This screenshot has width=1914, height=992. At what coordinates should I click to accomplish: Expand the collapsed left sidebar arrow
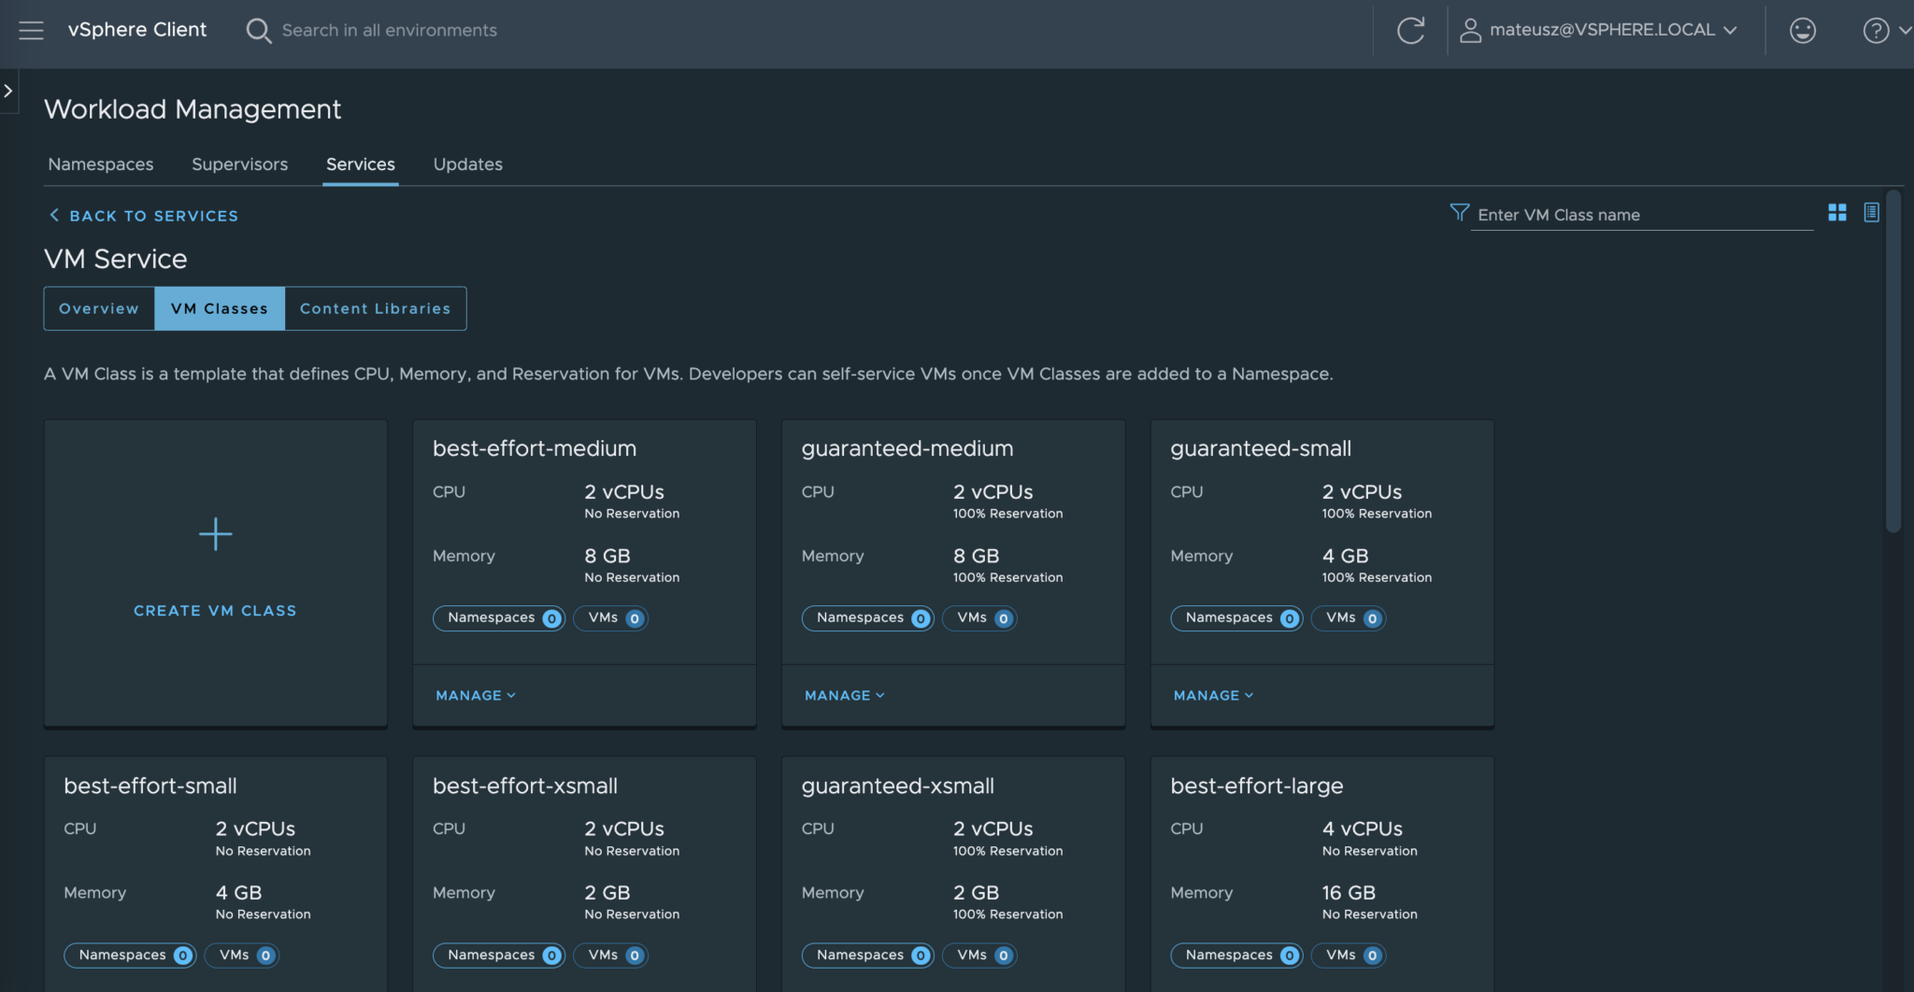coord(8,91)
